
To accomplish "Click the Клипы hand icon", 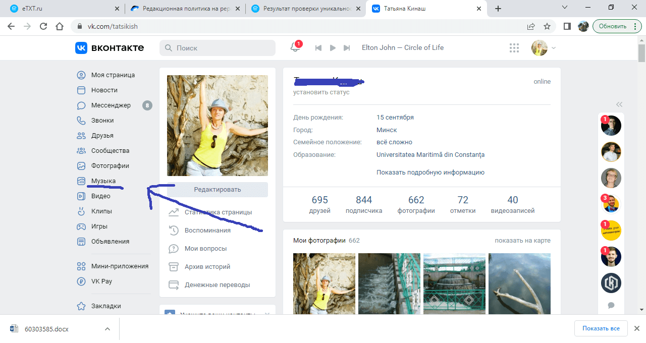I will click(x=81, y=211).
